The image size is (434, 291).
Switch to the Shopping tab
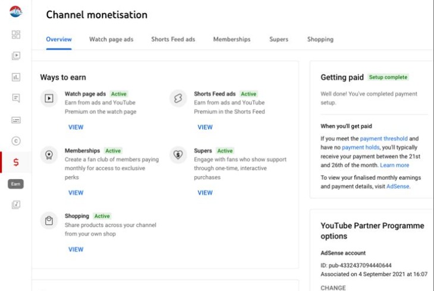click(x=320, y=39)
